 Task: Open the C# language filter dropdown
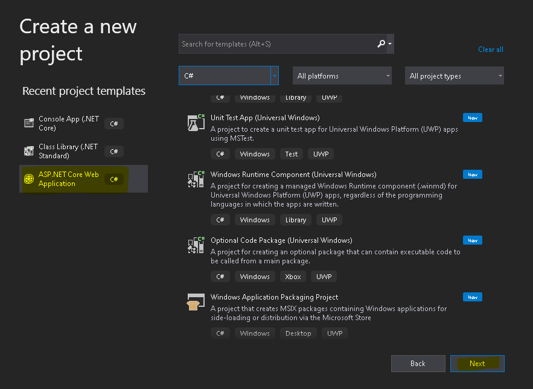[229, 76]
